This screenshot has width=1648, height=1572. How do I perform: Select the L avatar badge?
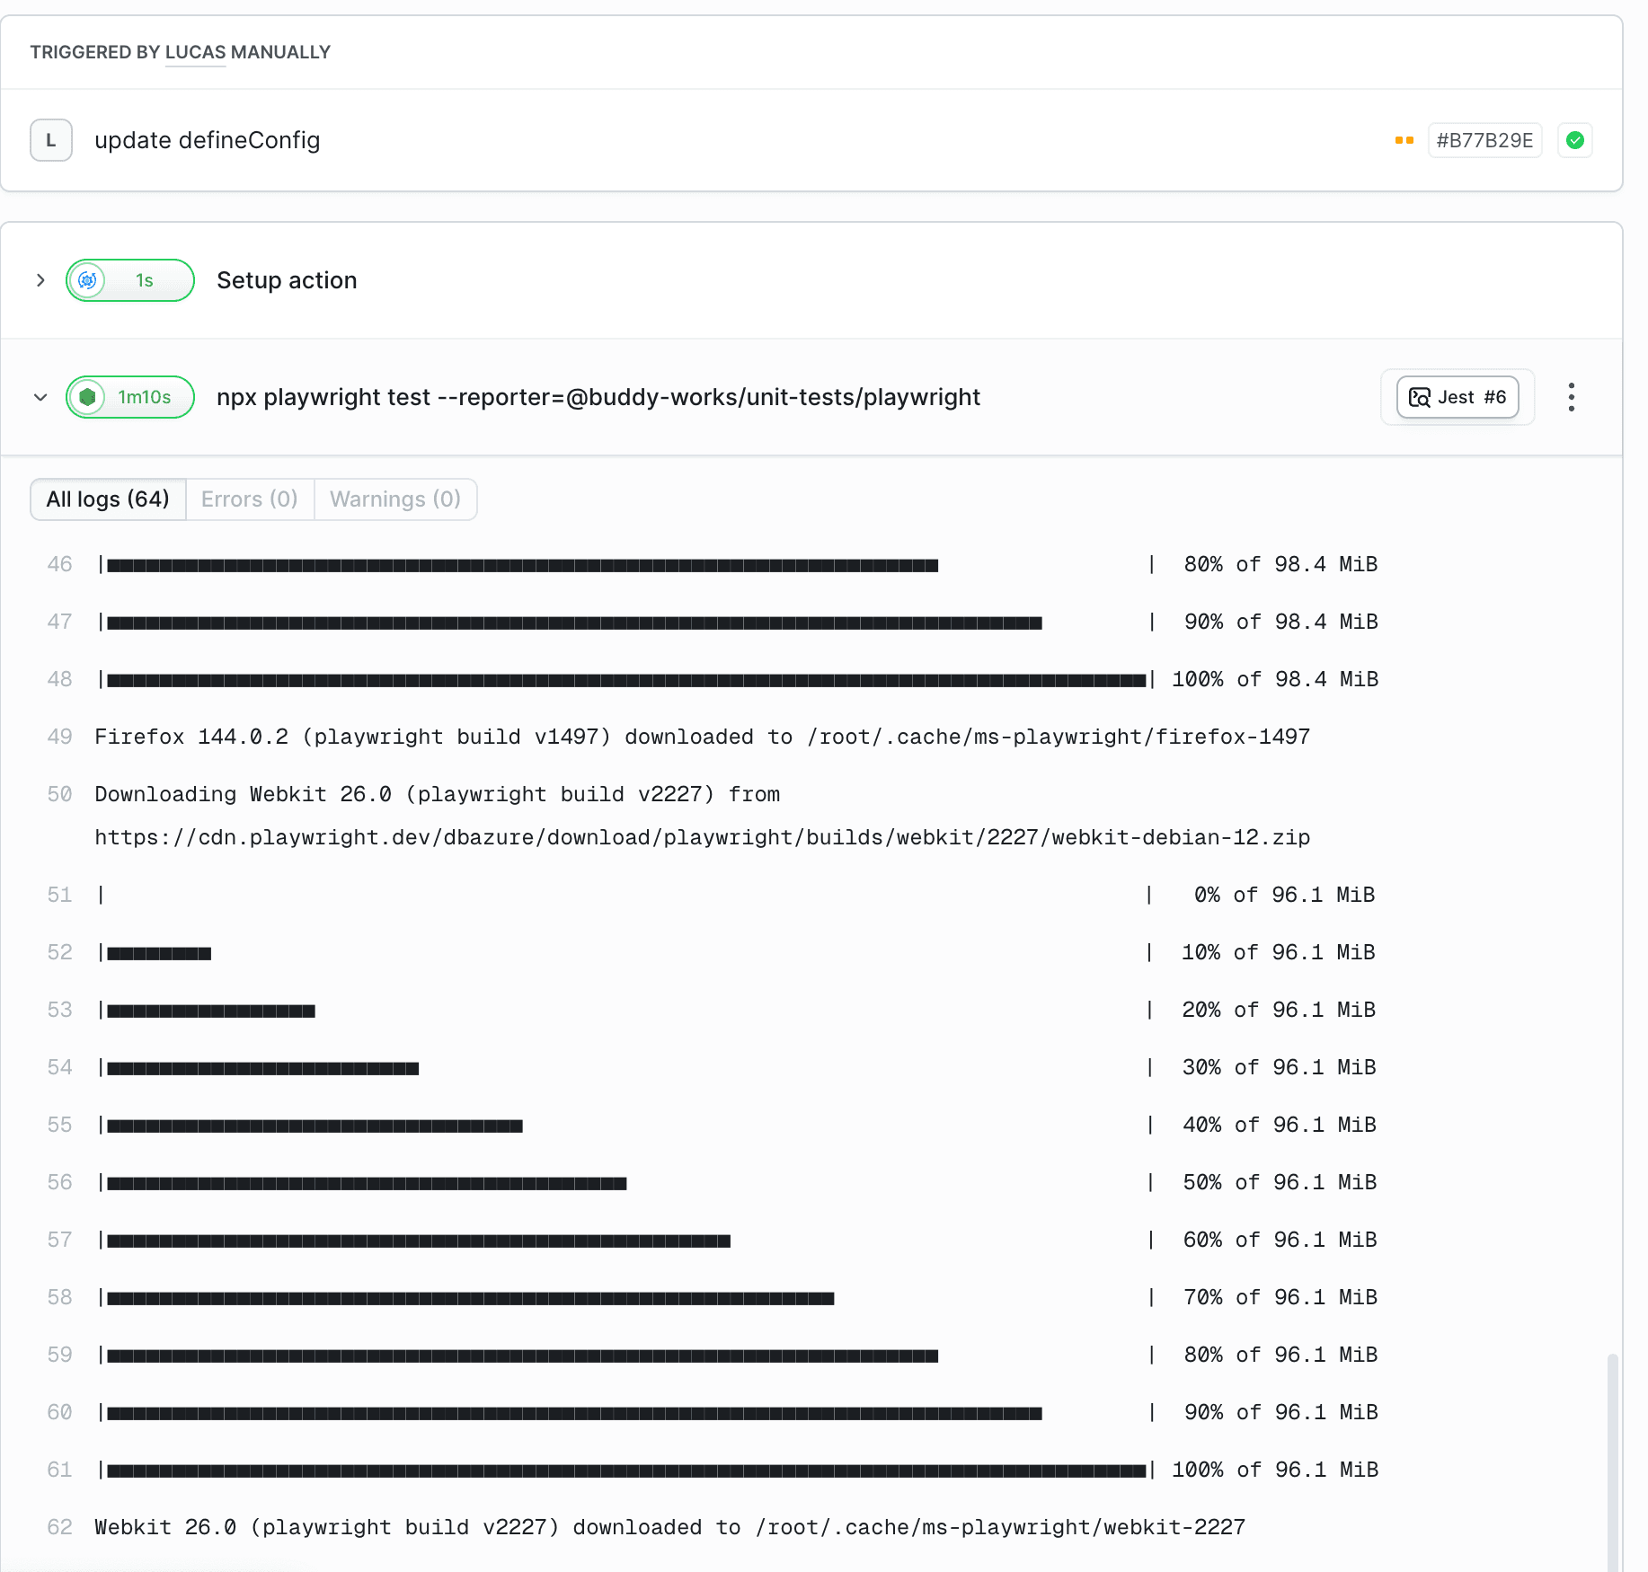point(50,139)
